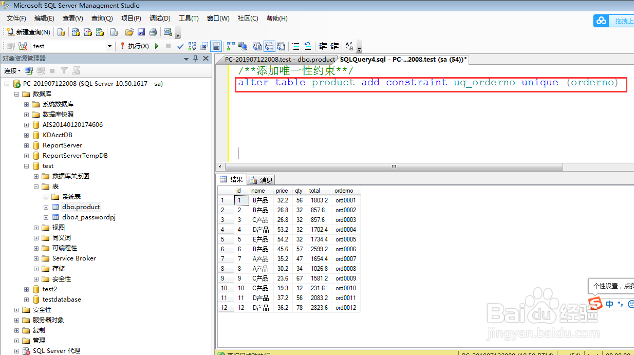Image resolution: width=634 pixels, height=355 pixels.
Task: Select the Results (结果) tab
Action: click(232, 179)
